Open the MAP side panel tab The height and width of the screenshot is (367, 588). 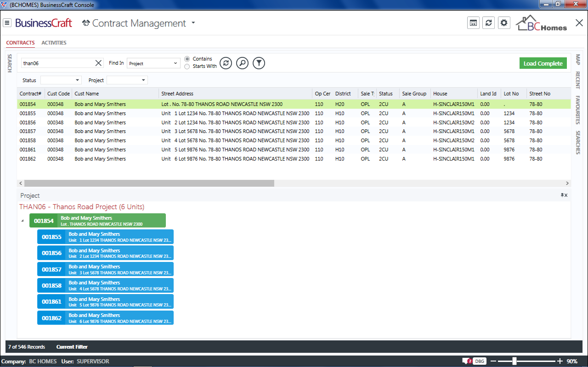coord(578,60)
